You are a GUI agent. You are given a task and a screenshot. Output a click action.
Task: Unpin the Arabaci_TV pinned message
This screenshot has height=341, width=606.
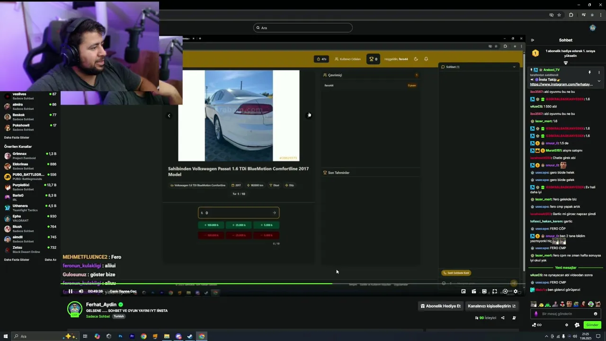(x=589, y=72)
